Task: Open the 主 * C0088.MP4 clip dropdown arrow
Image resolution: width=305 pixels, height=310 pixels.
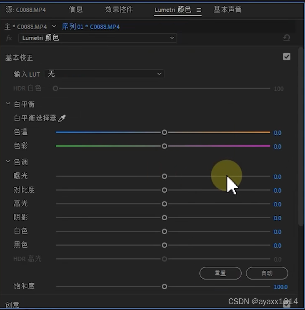Action: pyautogui.click(x=54, y=26)
